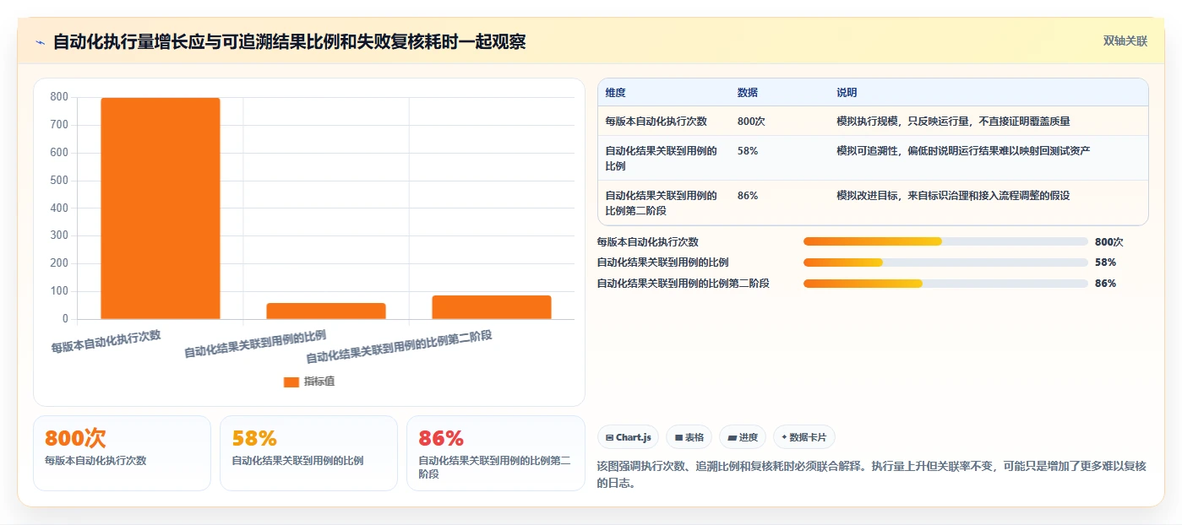
Task: Click the bar for 自动化结果关联到用例的比例第二阶段
Action: [492, 307]
